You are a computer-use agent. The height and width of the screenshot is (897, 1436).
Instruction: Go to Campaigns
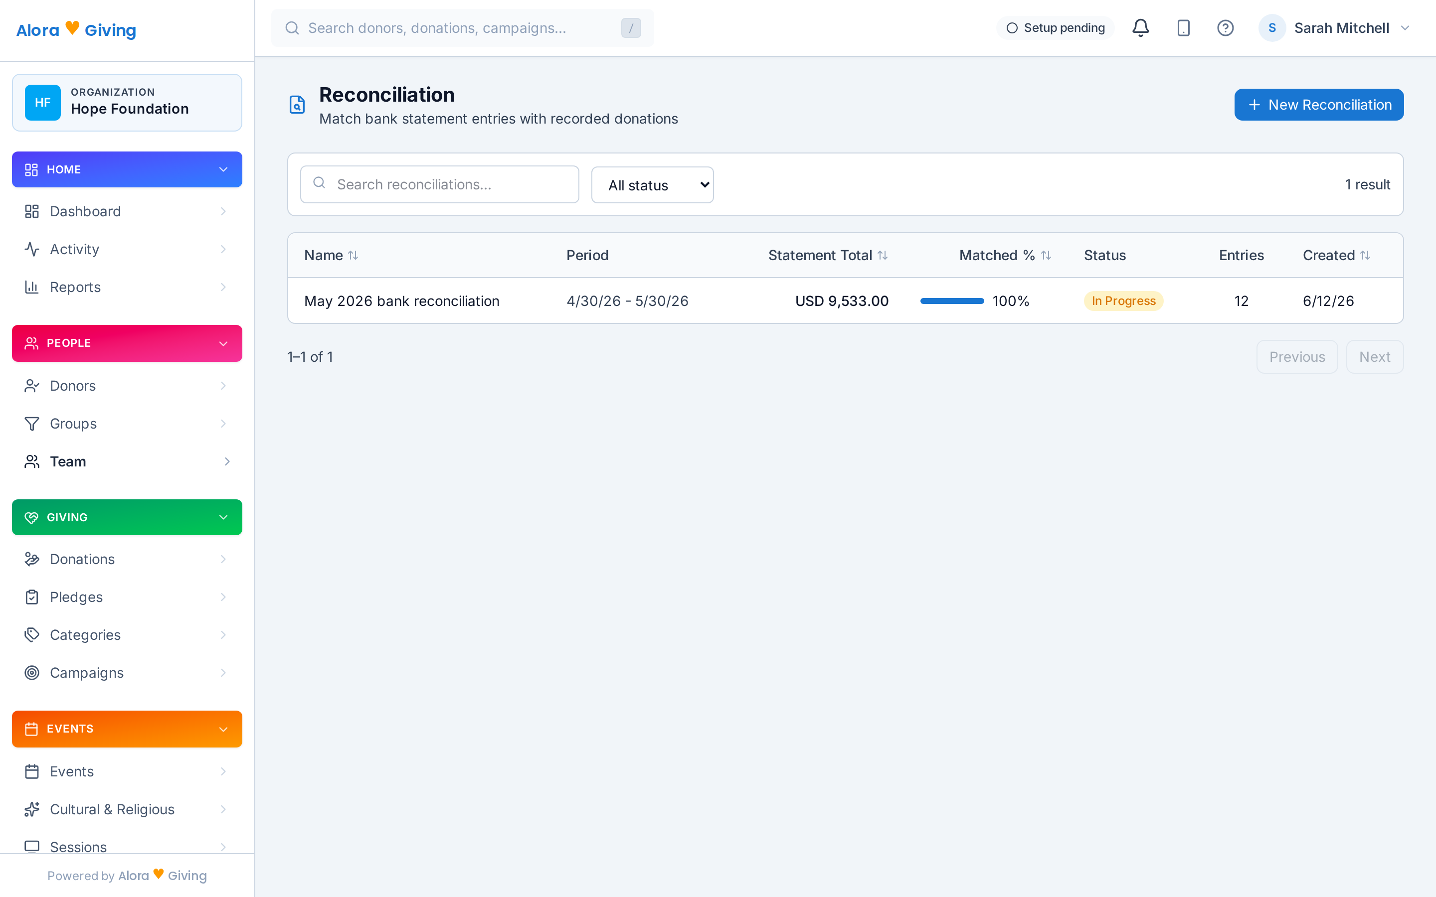(x=127, y=673)
